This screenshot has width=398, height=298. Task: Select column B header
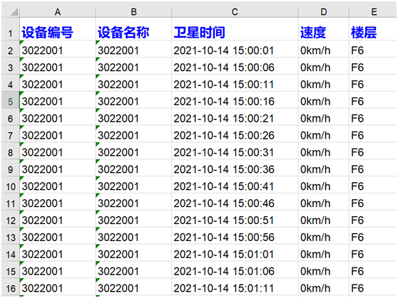click(133, 11)
